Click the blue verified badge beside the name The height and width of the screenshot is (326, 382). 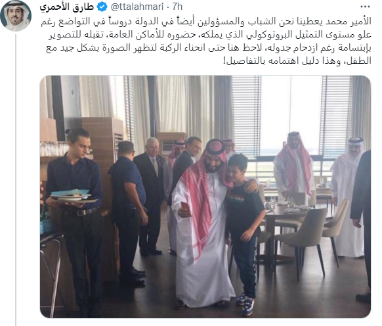102,7
